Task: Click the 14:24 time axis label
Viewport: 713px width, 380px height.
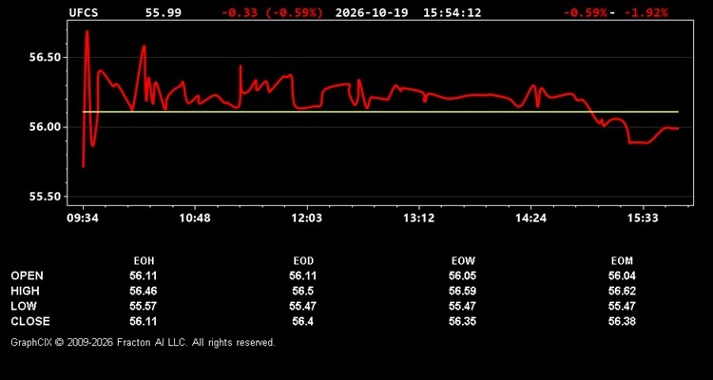Action: coord(531,218)
